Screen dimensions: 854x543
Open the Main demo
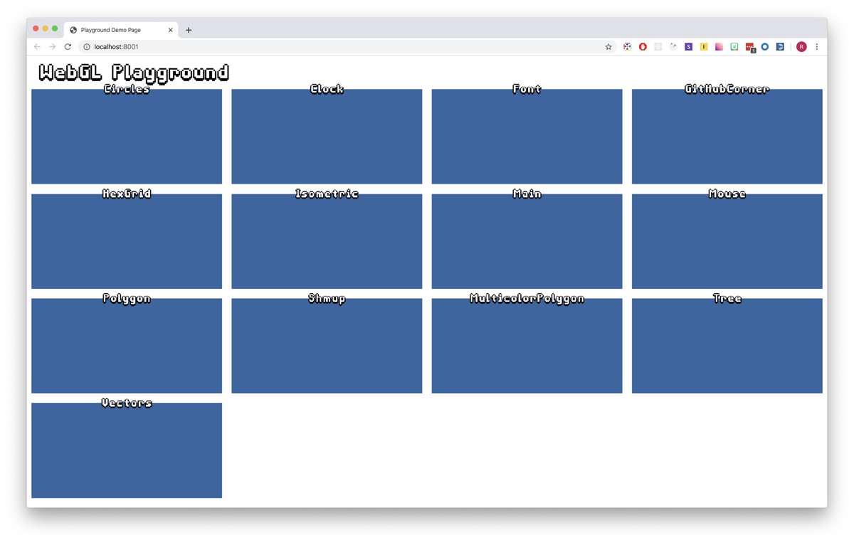(x=527, y=241)
